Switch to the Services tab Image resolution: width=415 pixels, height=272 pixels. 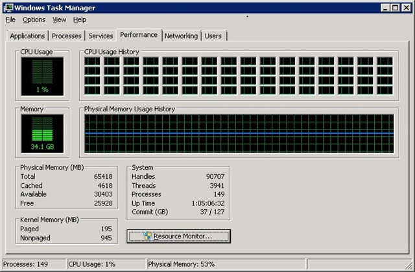(101, 36)
